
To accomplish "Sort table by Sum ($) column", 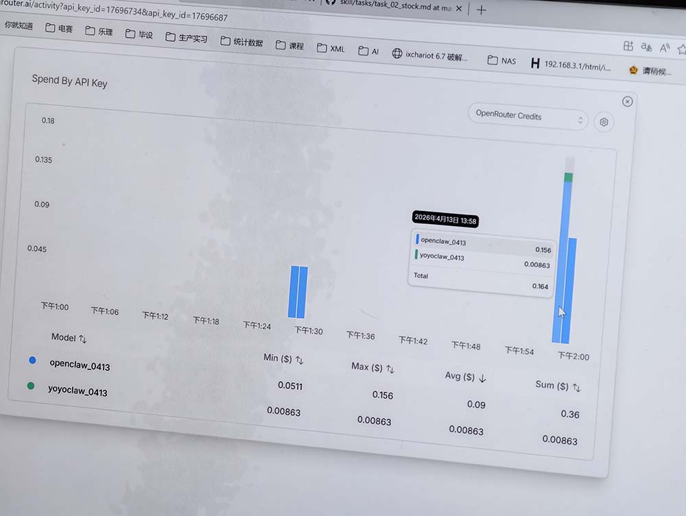I will [557, 386].
